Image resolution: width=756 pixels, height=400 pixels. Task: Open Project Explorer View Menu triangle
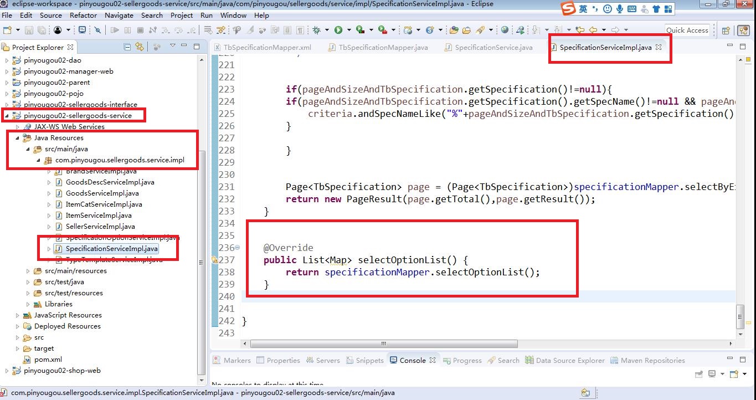(172, 45)
